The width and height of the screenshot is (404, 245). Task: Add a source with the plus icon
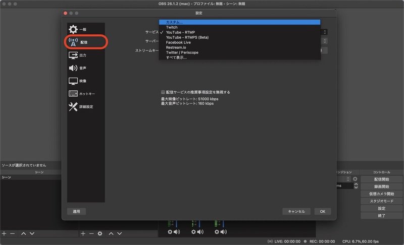[x=83, y=233]
